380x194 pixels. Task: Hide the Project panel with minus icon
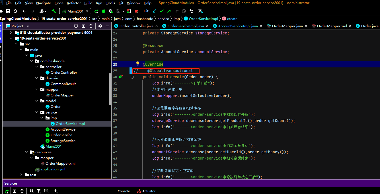coord(108,26)
